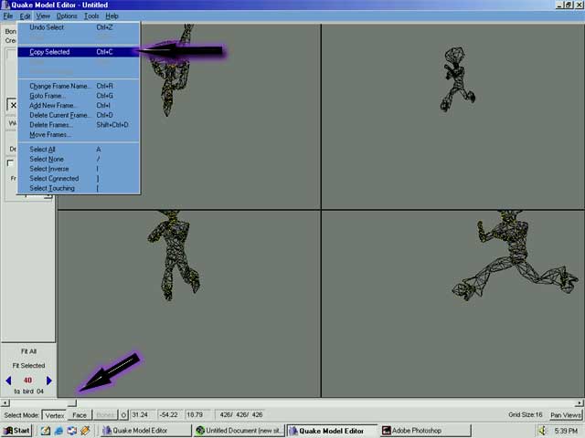
Task: Click the Untitled Document taskbar button
Action: 238,431
